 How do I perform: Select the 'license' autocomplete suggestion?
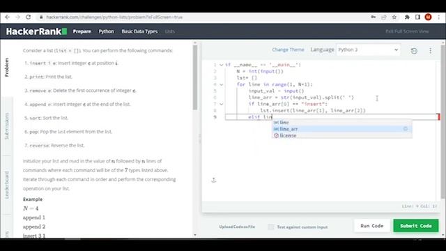click(341, 135)
